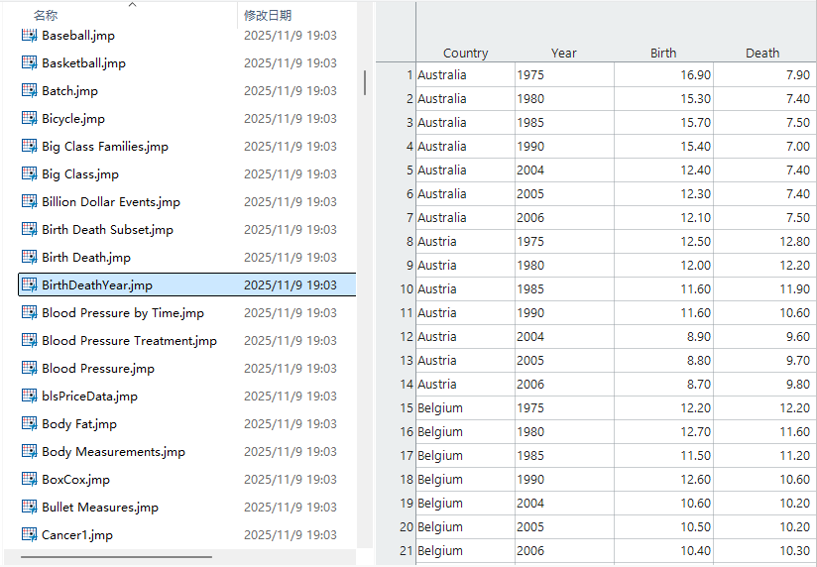Select the Cancer1.jmp file name
Screen dimensions: 817x567
point(77,534)
